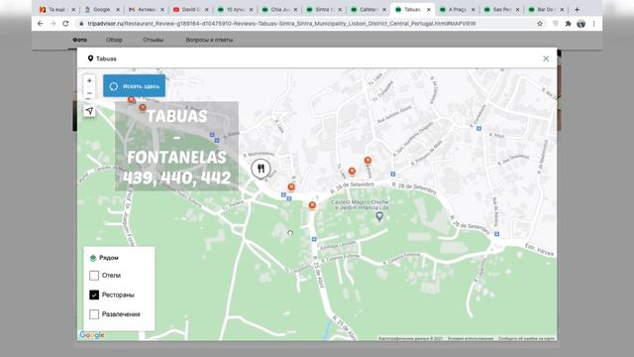Open the Chrome three-dot menu
Image resolution: width=634 pixels, height=357 pixels.
tap(593, 24)
